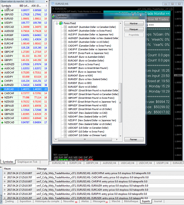
Task: Switch to the USDCAD,H4 chart tab
Action: click(127, 163)
